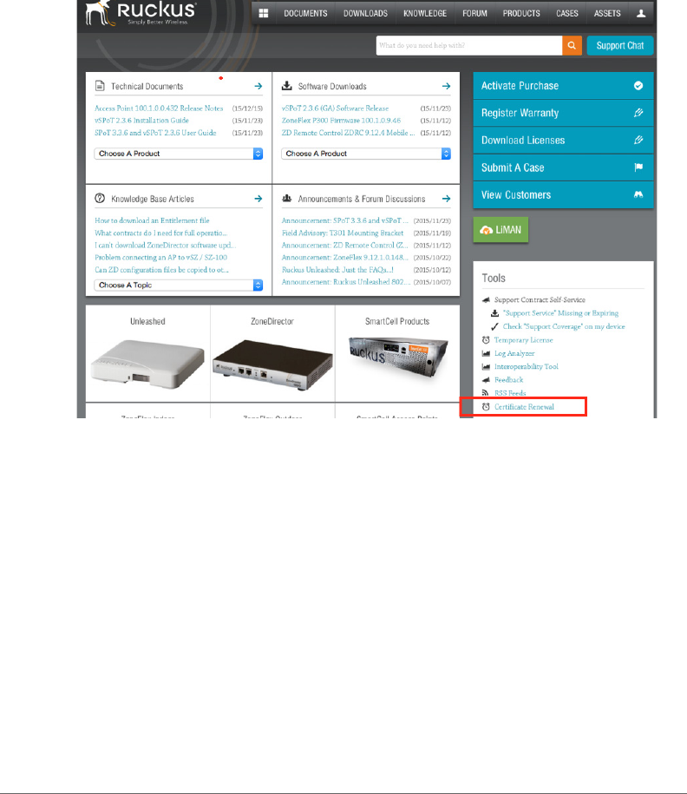The height and width of the screenshot is (794, 687).
Task: Open SPoT 3.3.6 and vSPoT 2.3.6 User Guide
Action: (155, 132)
